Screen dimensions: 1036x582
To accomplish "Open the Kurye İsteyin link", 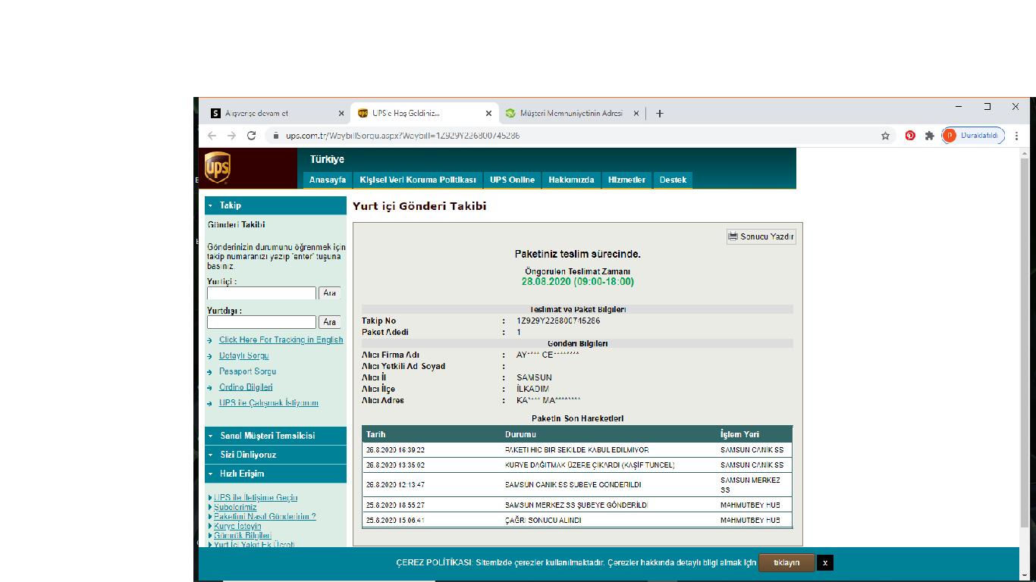I will 237,526.
